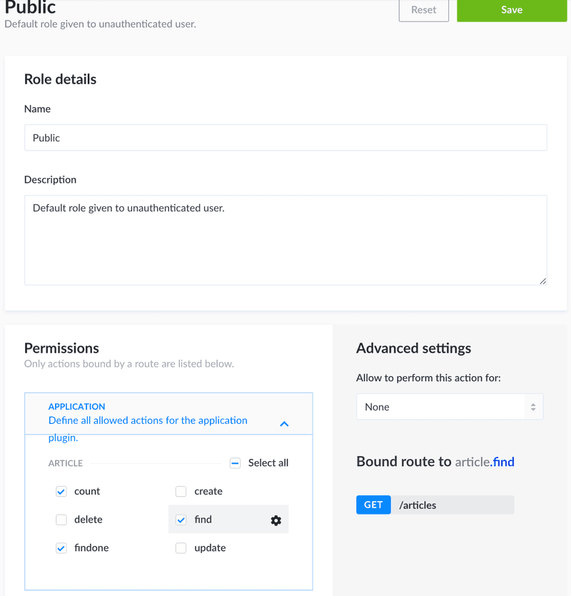The image size is (571, 596).
Task: Enable the delete permission
Action: coord(61,520)
